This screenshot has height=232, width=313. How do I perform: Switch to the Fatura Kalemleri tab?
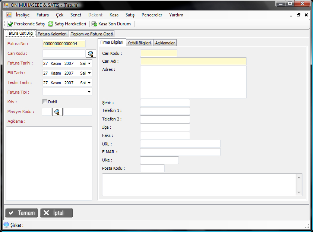click(x=52, y=34)
